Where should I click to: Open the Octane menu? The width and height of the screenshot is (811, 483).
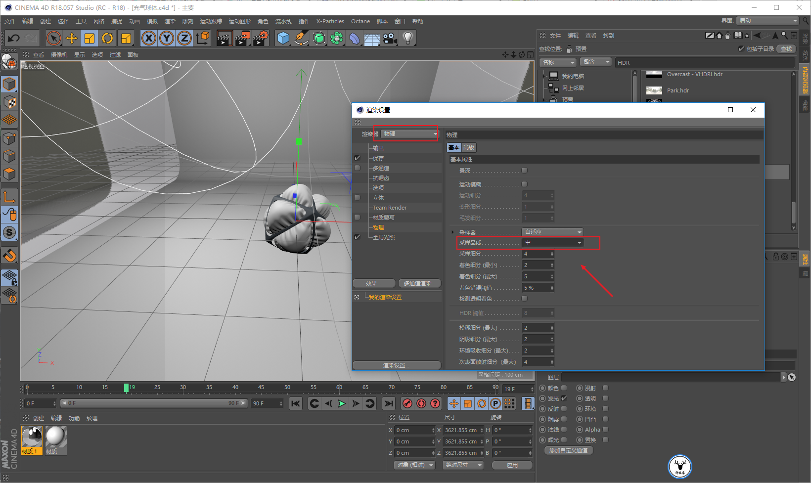pos(360,21)
